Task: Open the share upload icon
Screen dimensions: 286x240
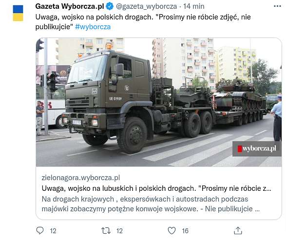Action: 238,231
